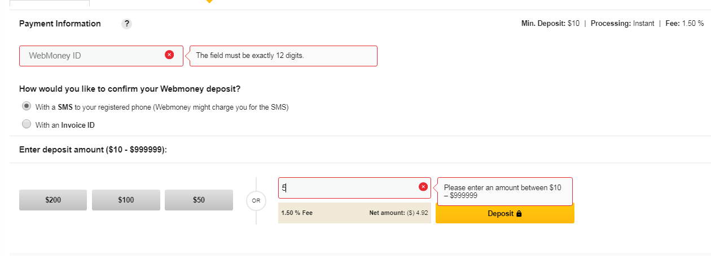Click the Fee: 1.50 % header text
Image resolution: width=711 pixels, height=256 pixels.
point(684,24)
